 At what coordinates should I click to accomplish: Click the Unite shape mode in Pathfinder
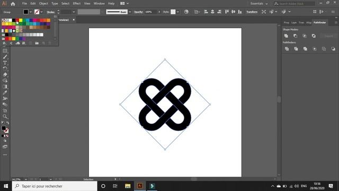point(286,36)
